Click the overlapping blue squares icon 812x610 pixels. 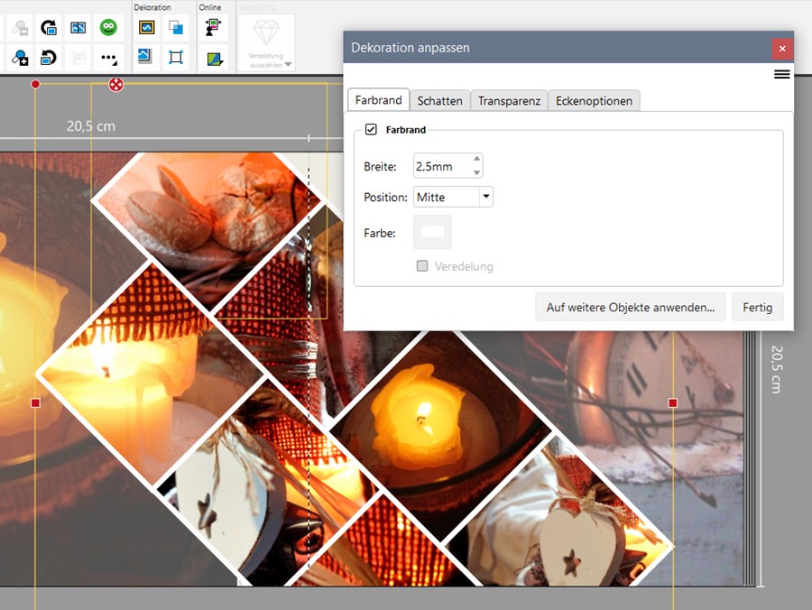176,28
